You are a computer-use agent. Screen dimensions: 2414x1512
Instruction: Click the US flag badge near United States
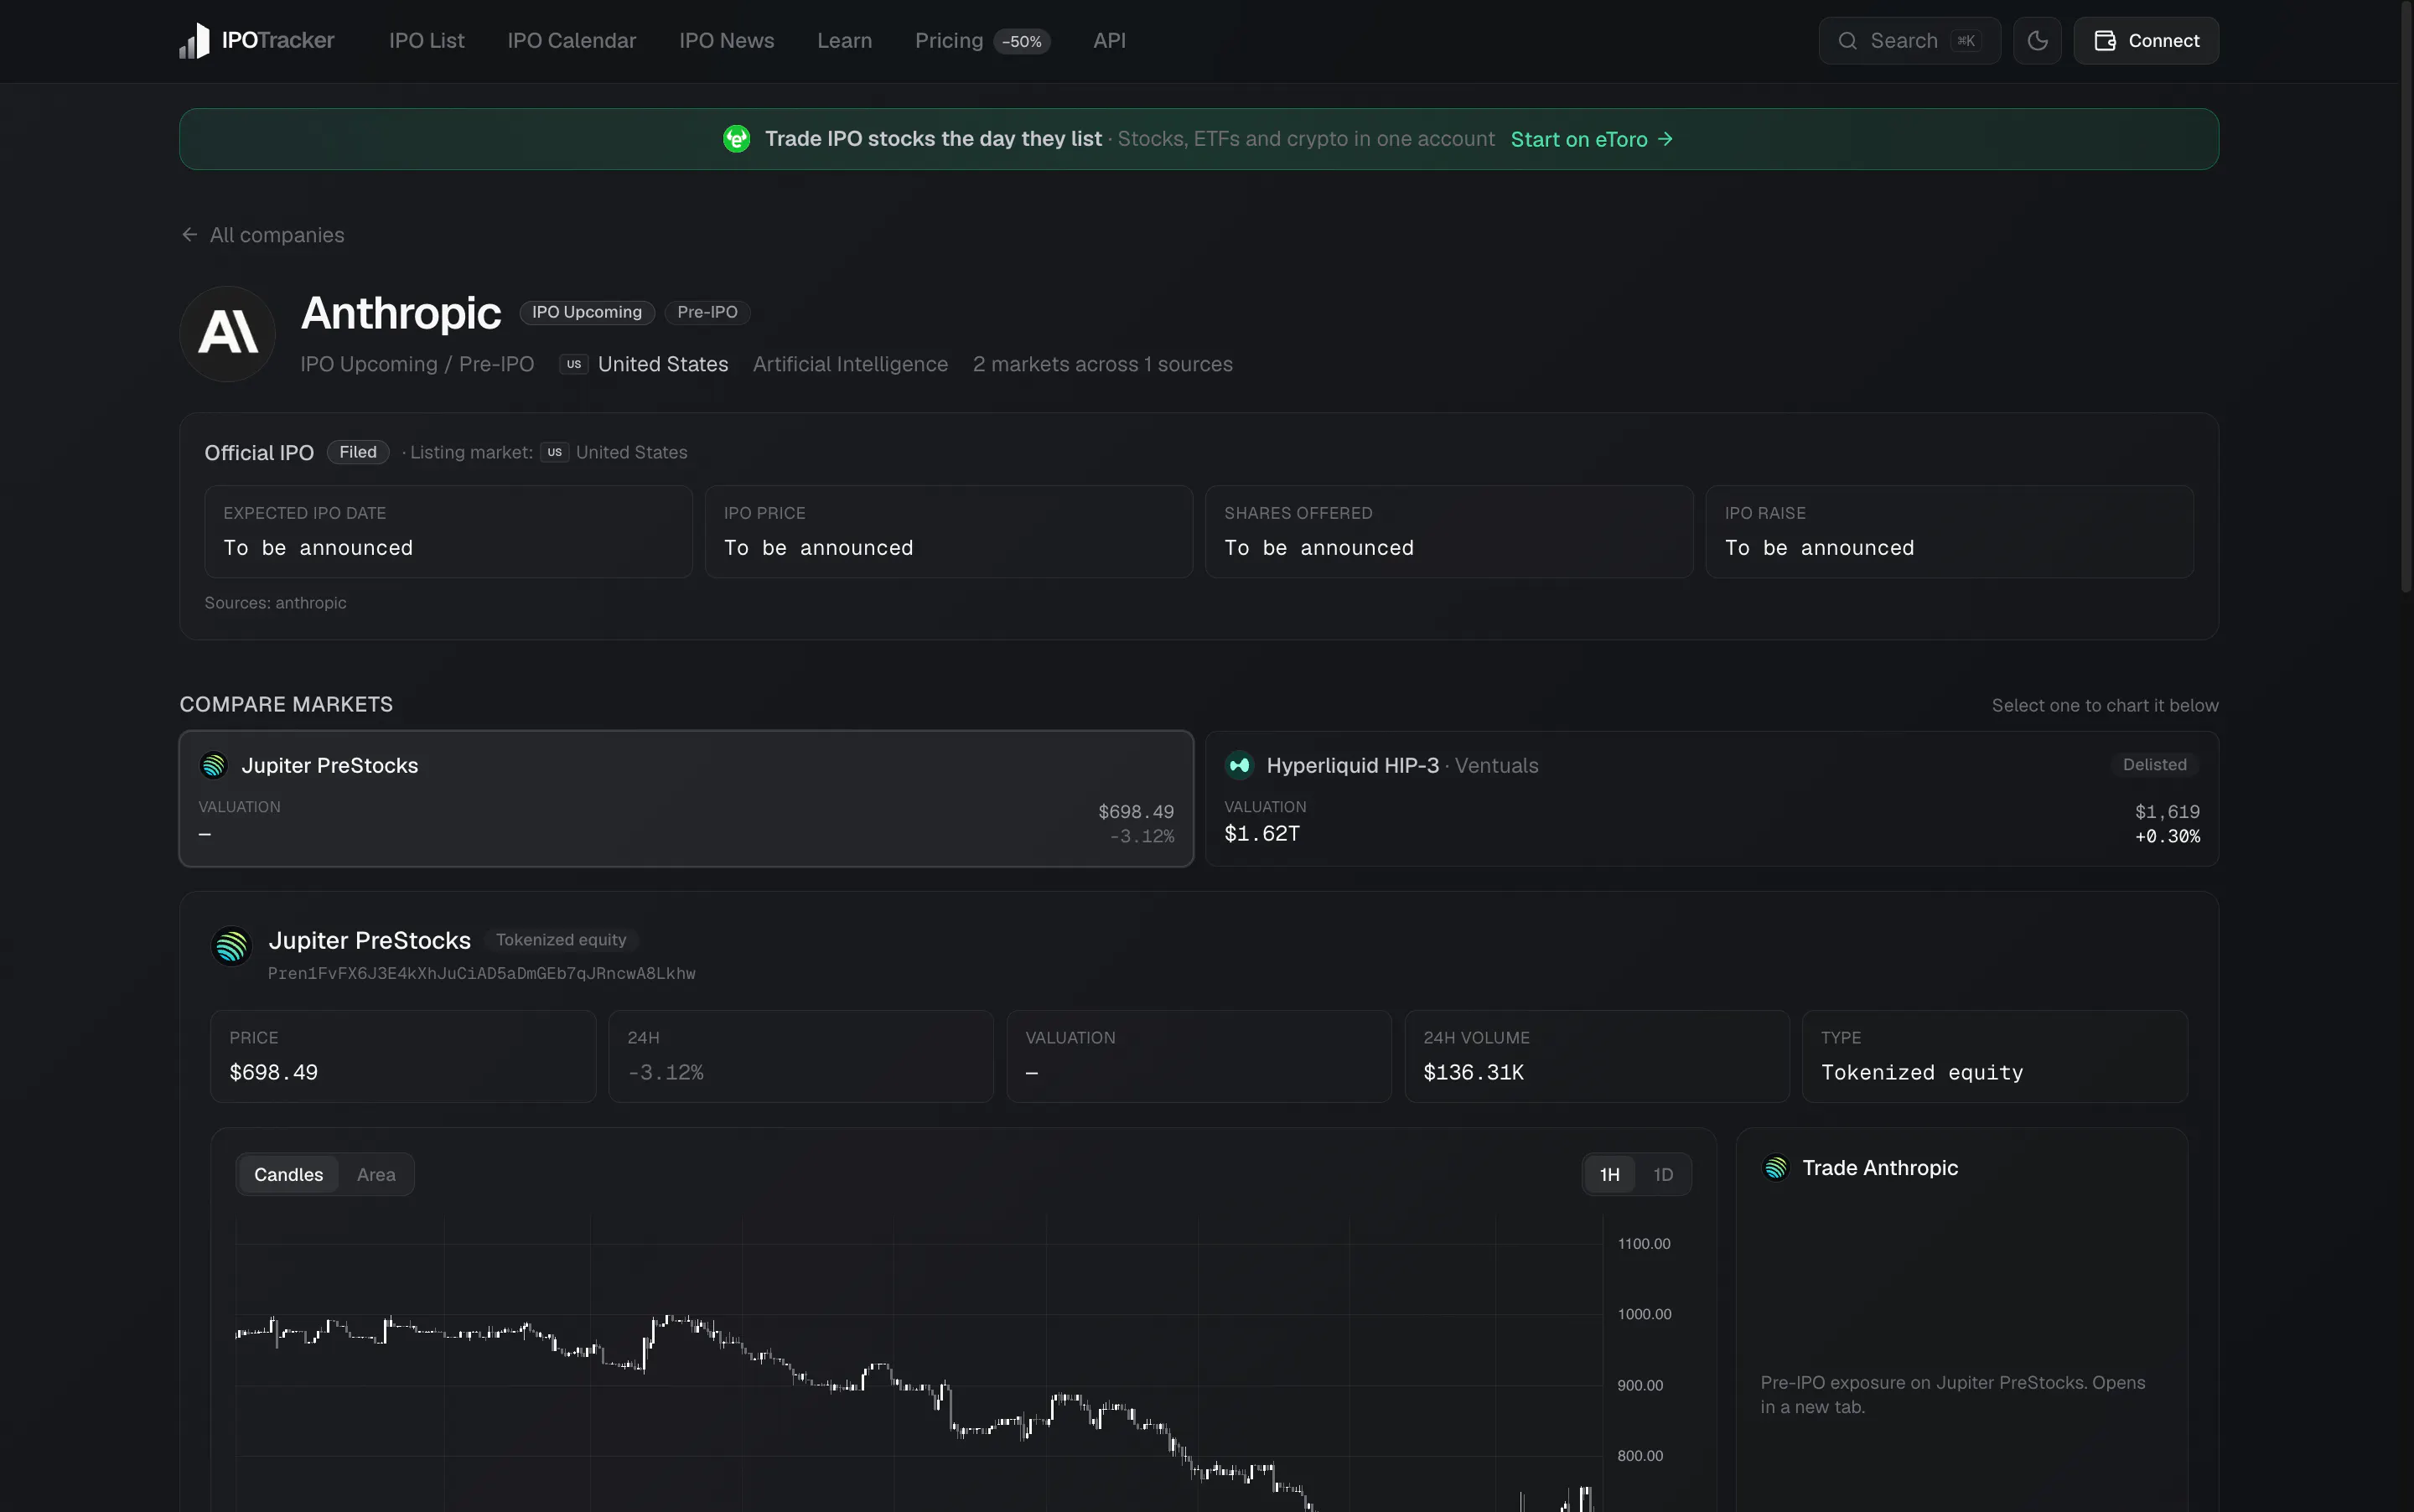pos(574,365)
